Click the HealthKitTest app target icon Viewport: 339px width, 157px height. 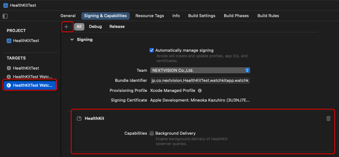point(9,68)
